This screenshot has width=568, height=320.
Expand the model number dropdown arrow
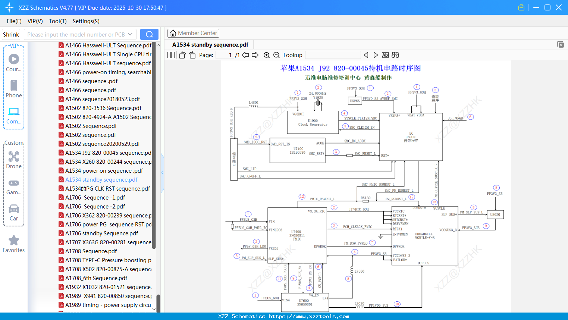[130, 34]
